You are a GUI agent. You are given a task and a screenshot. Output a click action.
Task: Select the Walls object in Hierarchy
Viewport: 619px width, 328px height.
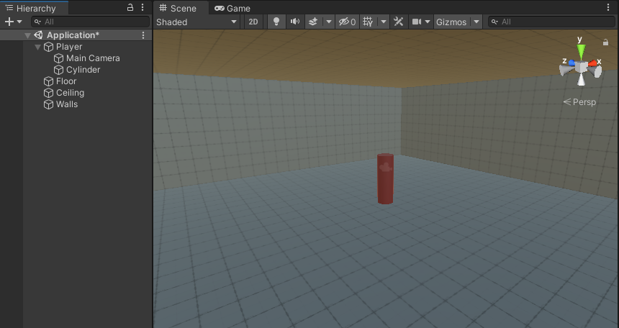point(67,104)
